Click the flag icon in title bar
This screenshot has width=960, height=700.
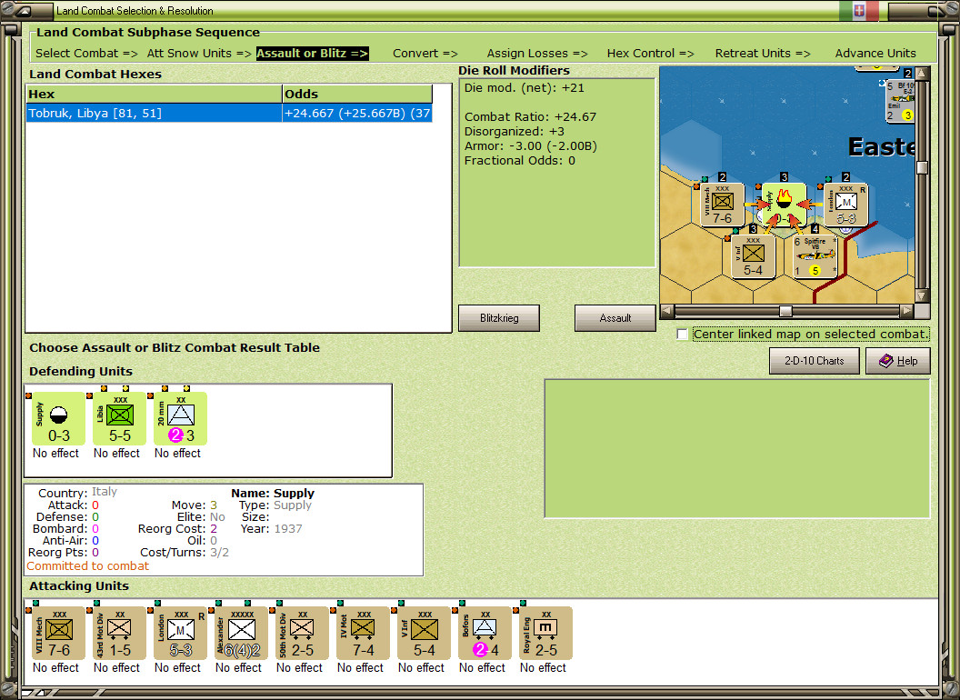click(858, 10)
